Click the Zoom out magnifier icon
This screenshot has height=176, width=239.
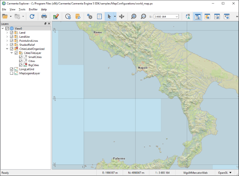pyautogui.click(x=143, y=17)
